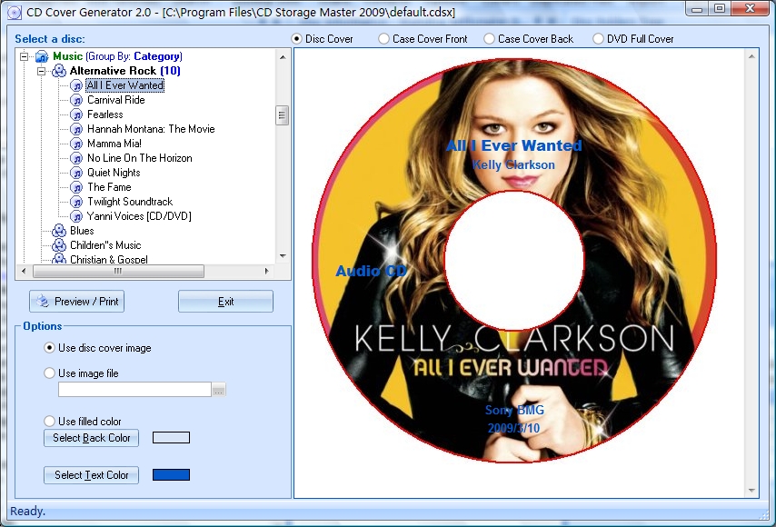Click the disc icon beside Fearless
Viewport: 776px width, 527px height.
[x=76, y=114]
